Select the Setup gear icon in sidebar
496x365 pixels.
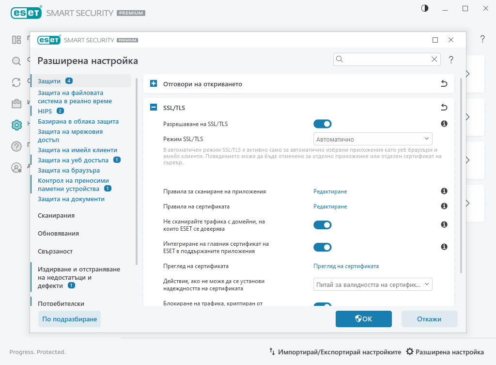(16, 125)
